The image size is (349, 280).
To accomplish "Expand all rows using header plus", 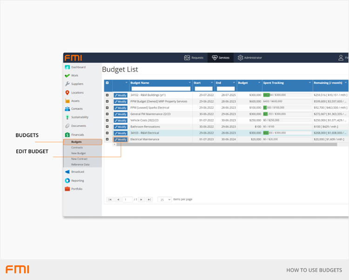I will coord(107,83).
